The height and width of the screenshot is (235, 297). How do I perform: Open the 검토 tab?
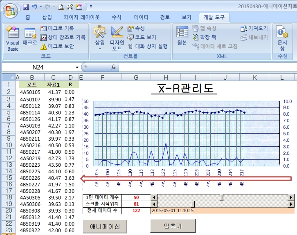click(165, 18)
